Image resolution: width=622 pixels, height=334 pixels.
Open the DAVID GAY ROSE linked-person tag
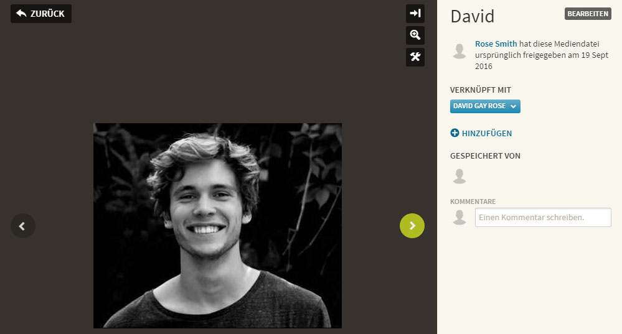coord(485,106)
